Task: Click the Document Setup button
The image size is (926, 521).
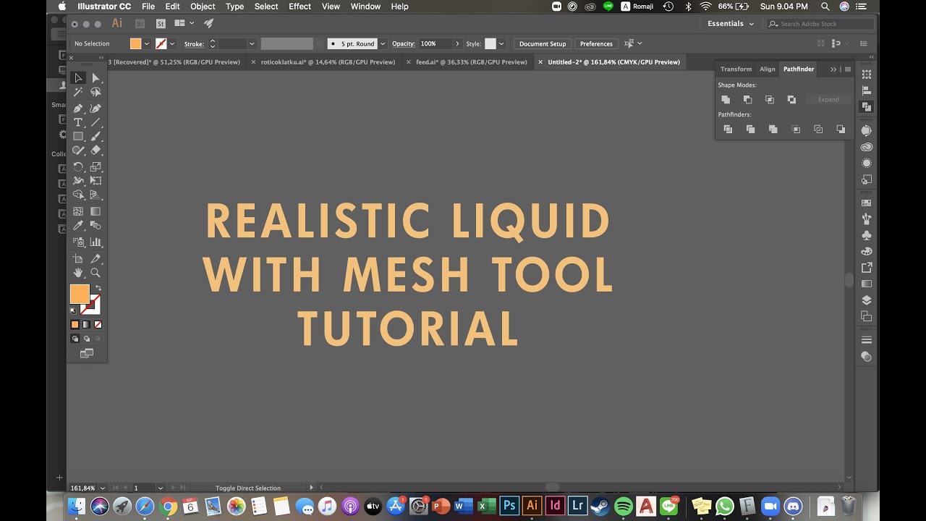Action: click(x=543, y=44)
